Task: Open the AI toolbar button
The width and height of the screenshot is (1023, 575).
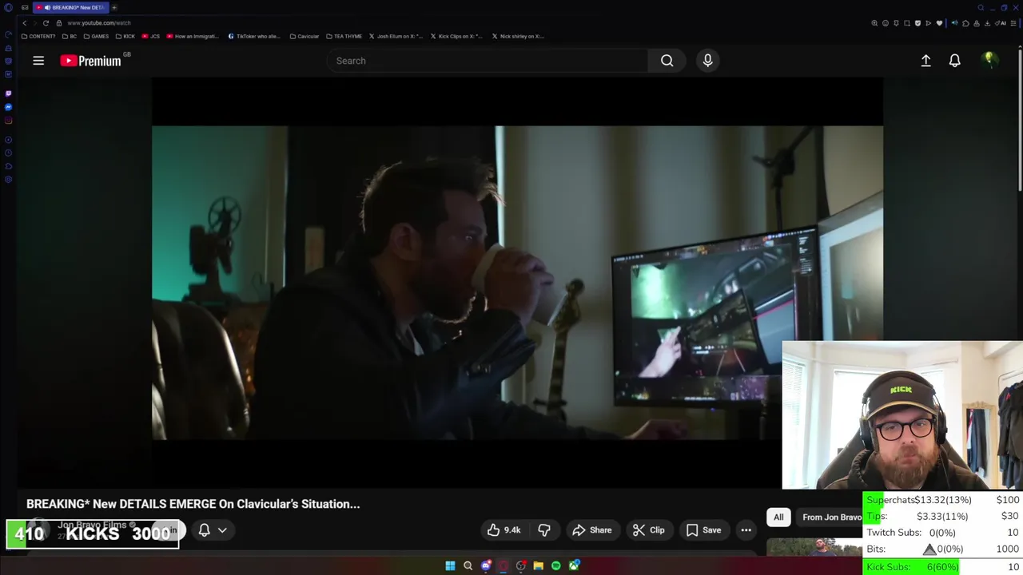Action: [1000, 23]
